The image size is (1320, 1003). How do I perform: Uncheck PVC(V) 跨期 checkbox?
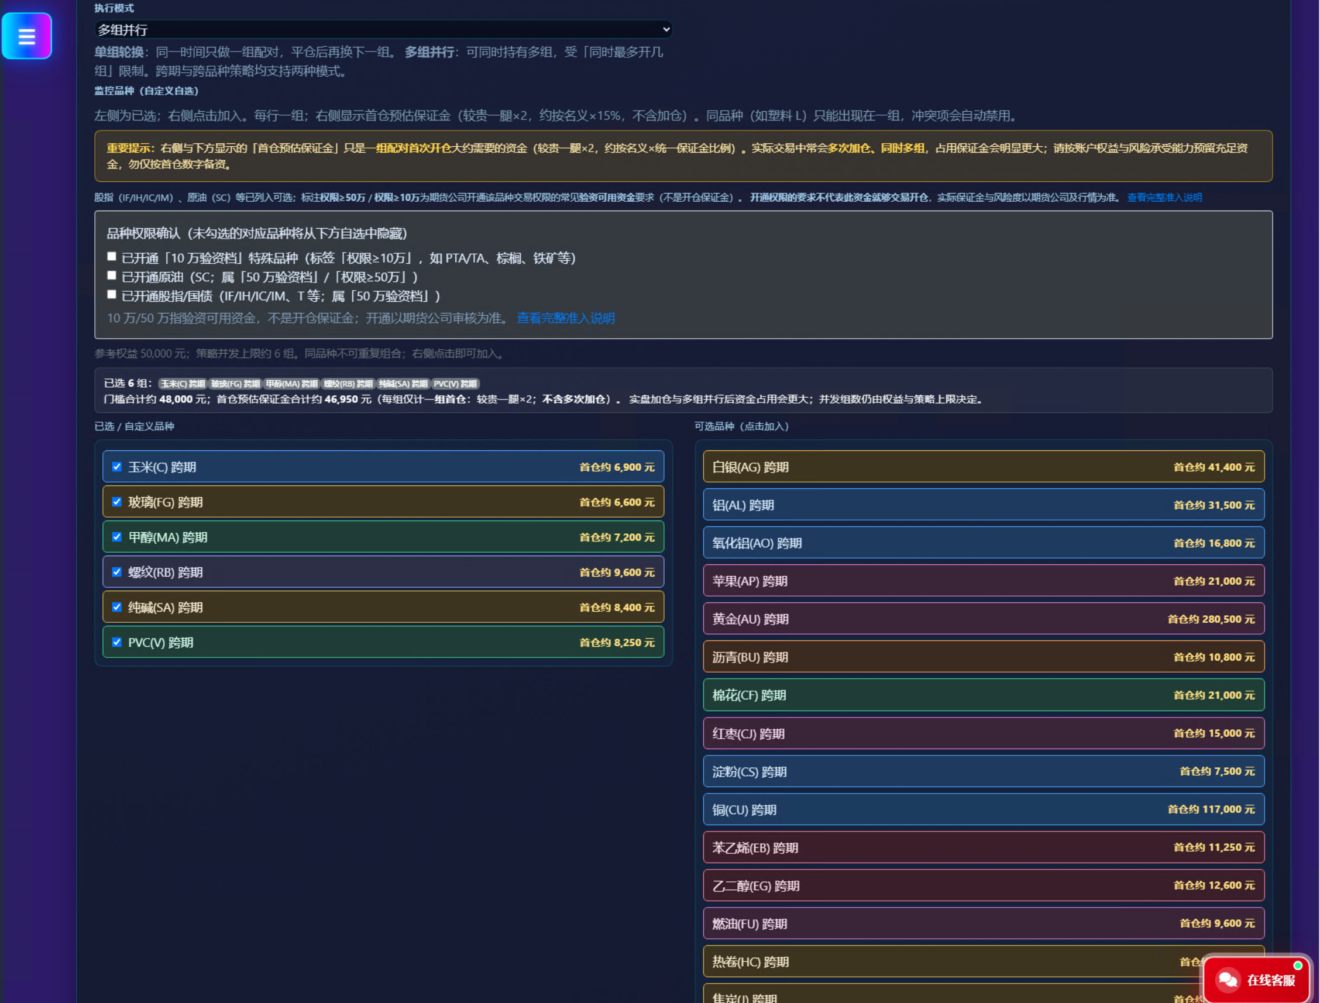(x=117, y=642)
